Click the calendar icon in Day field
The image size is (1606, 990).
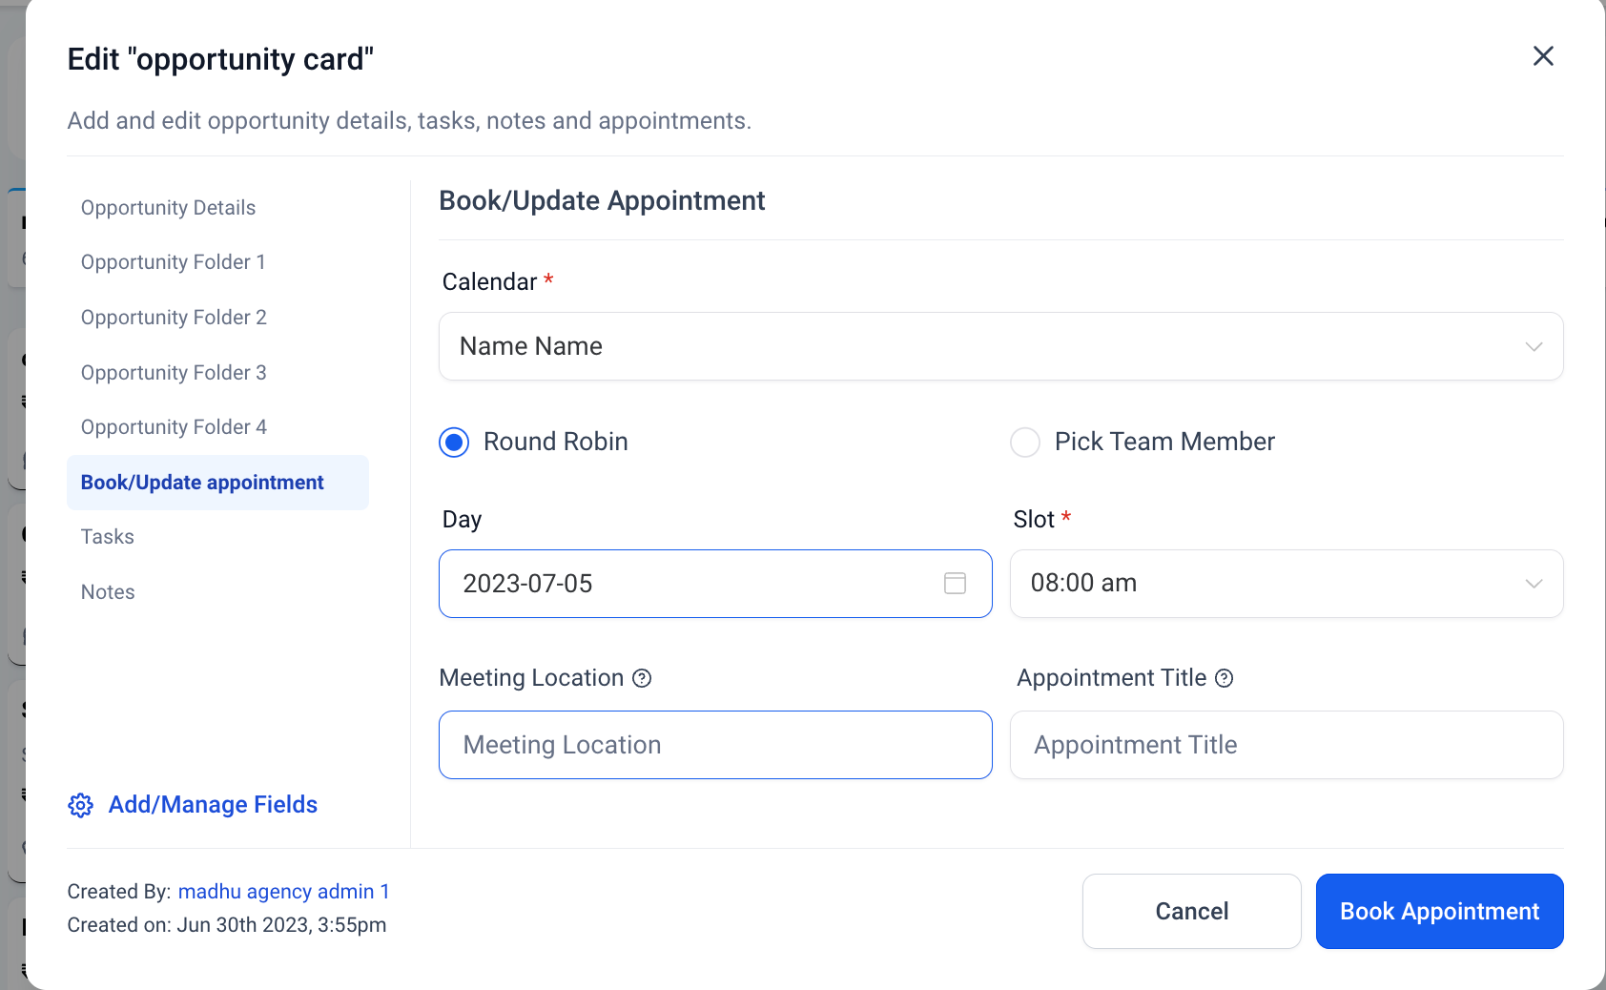[x=955, y=583]
